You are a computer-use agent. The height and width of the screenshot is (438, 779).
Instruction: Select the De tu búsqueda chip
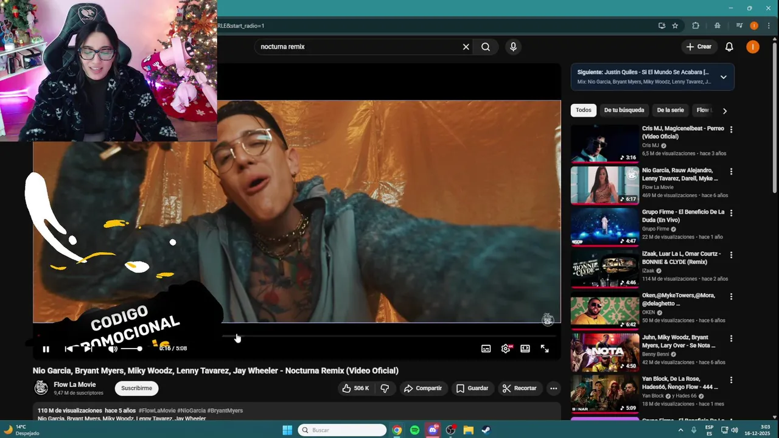(x=624, y=110)
